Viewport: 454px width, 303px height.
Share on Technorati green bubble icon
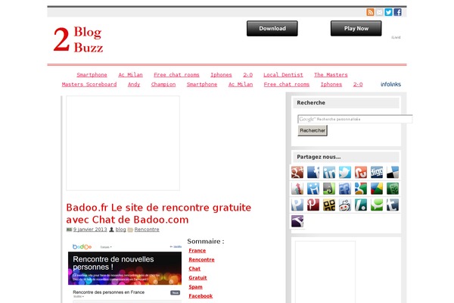coord(377,205)
